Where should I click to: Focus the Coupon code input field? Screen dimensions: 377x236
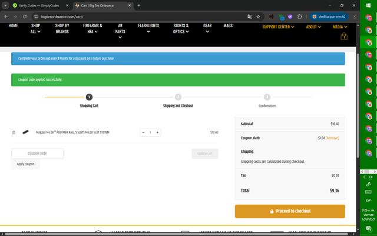tap(37, 153)
